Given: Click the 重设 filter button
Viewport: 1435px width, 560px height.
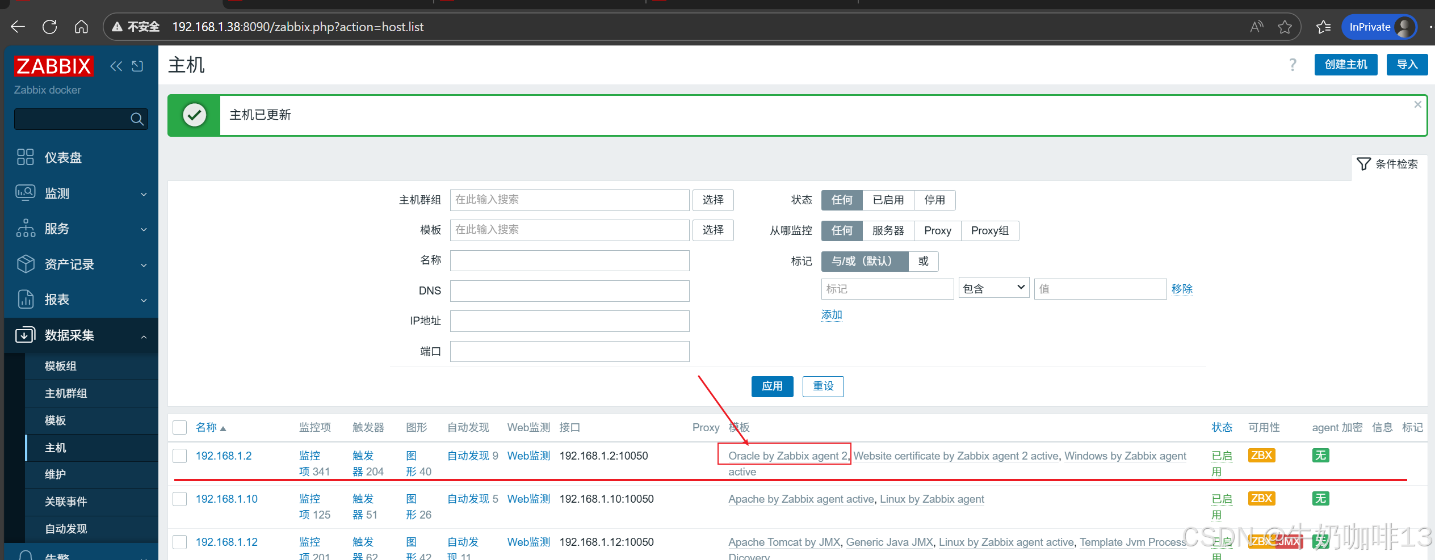Looking at the screenshot, I should pos(823,386).
